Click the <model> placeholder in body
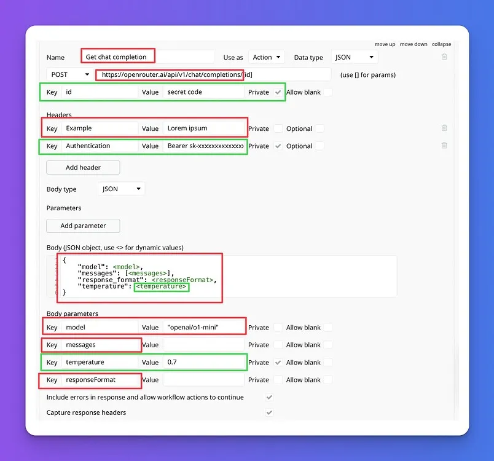 126,267
